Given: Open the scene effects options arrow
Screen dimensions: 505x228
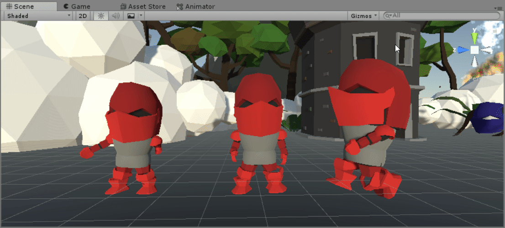Looking at the screenshot, I should 141,16.
